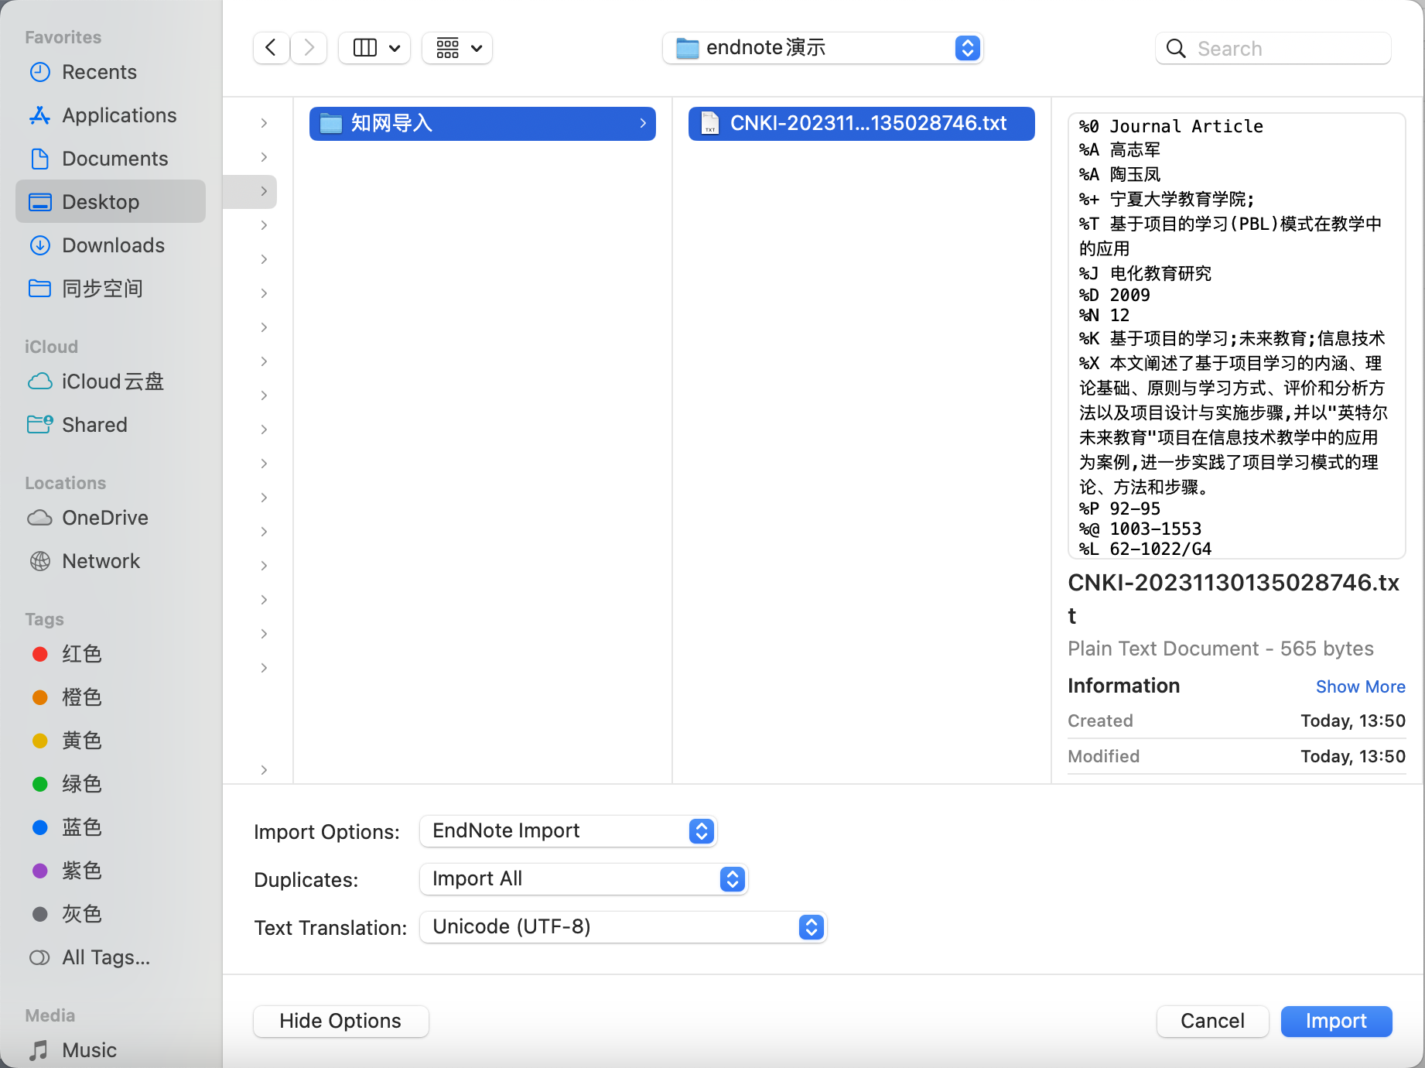Select the 红色 red tag
1425x1068 pixels.
pos(82,653)
